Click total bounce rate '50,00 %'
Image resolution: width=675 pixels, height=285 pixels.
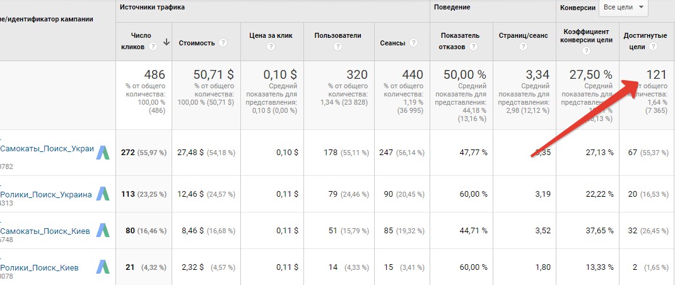coord(465,74)
